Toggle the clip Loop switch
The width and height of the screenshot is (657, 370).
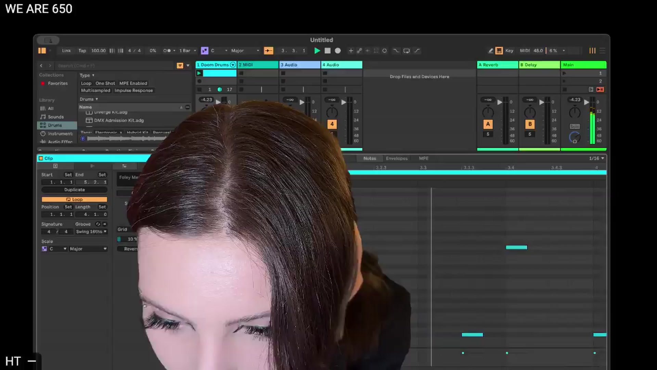pyautogui.click(x=74, y=199)
